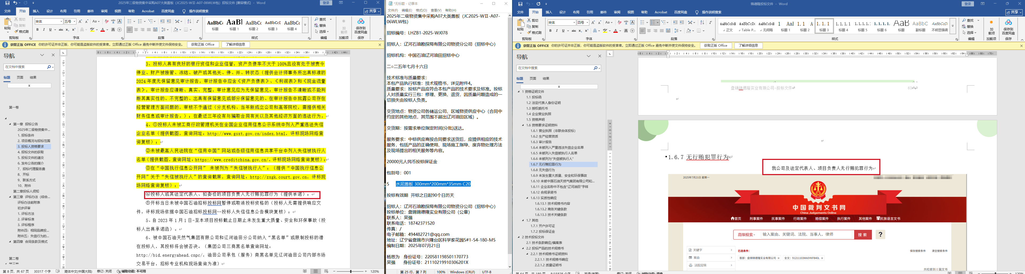Open Notepad 格式(O) menu
This screenshot has height=274, width=1025.
pos(421,10)
